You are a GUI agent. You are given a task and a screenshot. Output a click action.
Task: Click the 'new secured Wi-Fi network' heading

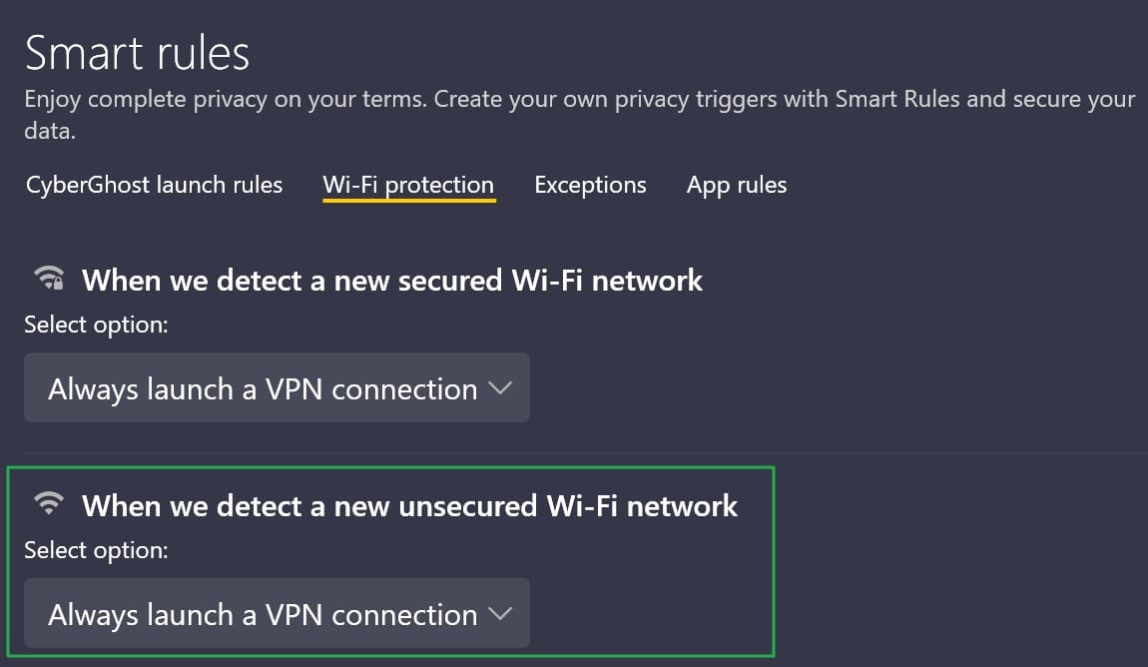coord(392,281)
